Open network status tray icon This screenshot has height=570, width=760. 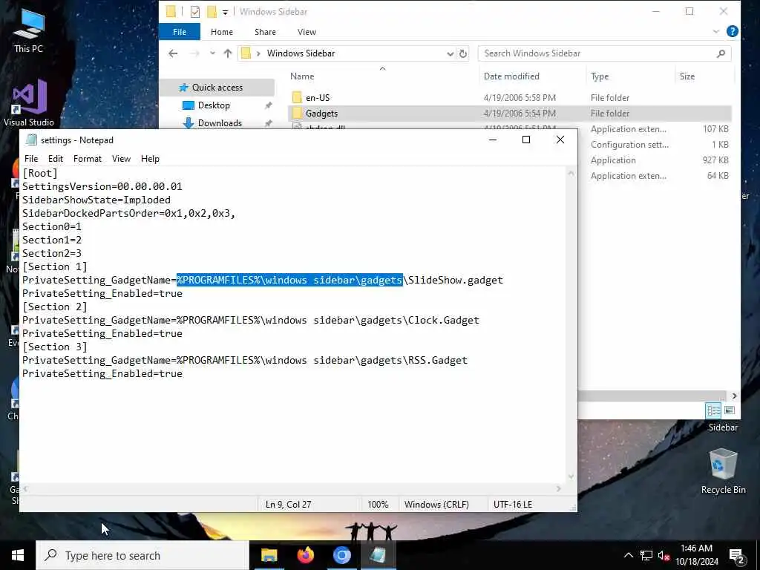click(x=646, y=555)
